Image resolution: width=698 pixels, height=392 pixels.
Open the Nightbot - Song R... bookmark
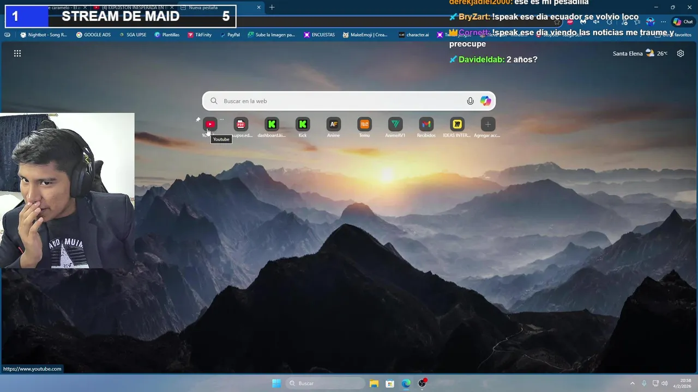44,34
